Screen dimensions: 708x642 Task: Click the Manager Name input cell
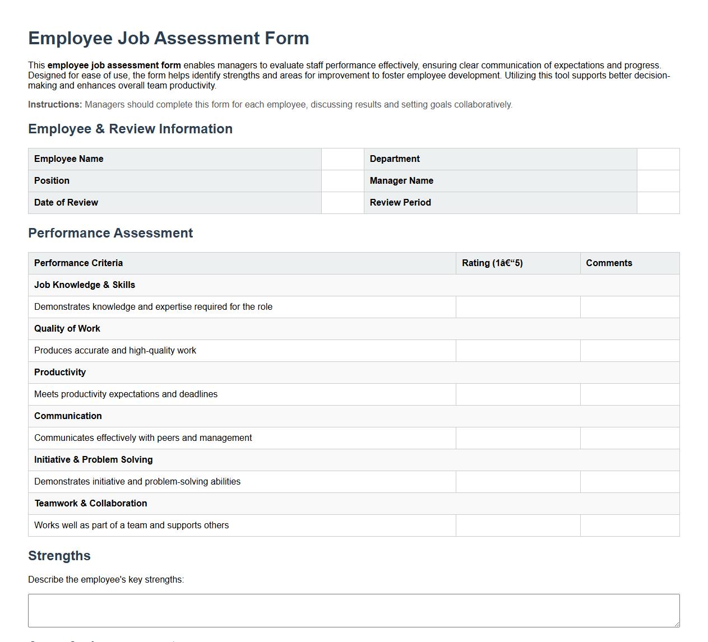click(x=657, y=181)
